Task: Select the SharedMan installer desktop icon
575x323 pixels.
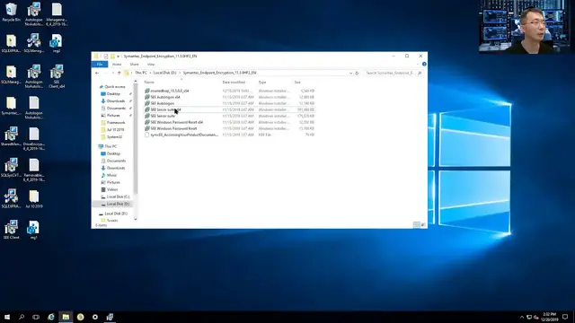Action: point(11,136)
